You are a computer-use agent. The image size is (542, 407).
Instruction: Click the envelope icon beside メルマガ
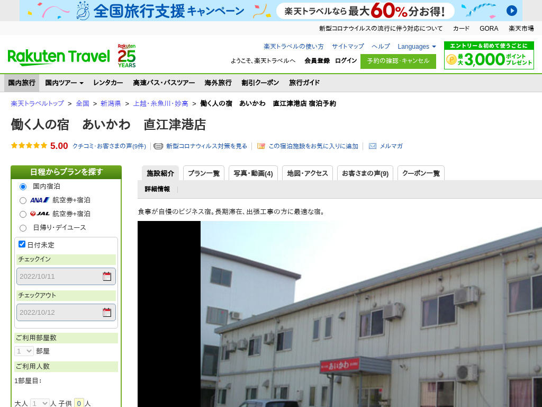pyautogui.click(x=372, y=146)
